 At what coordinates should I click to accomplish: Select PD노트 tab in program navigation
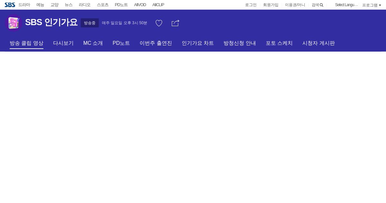(121, 43)
